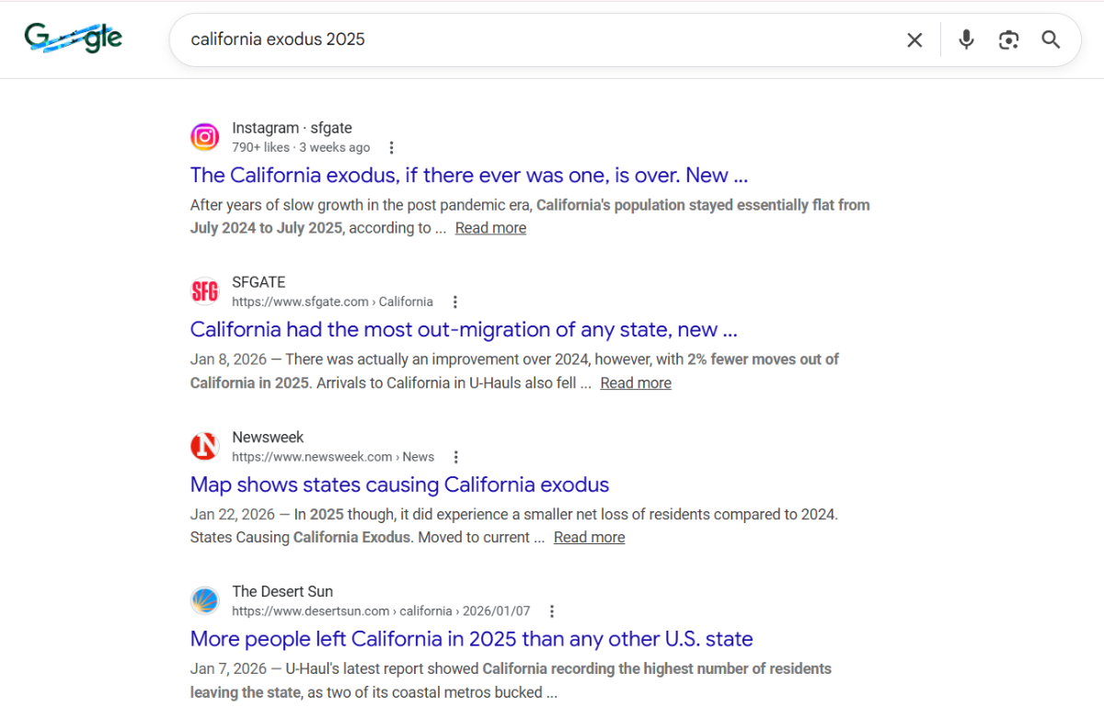Open "The California exodus" Instagram result
The width and height of the screenshot is (1104, 718).
tap(468, 176)
